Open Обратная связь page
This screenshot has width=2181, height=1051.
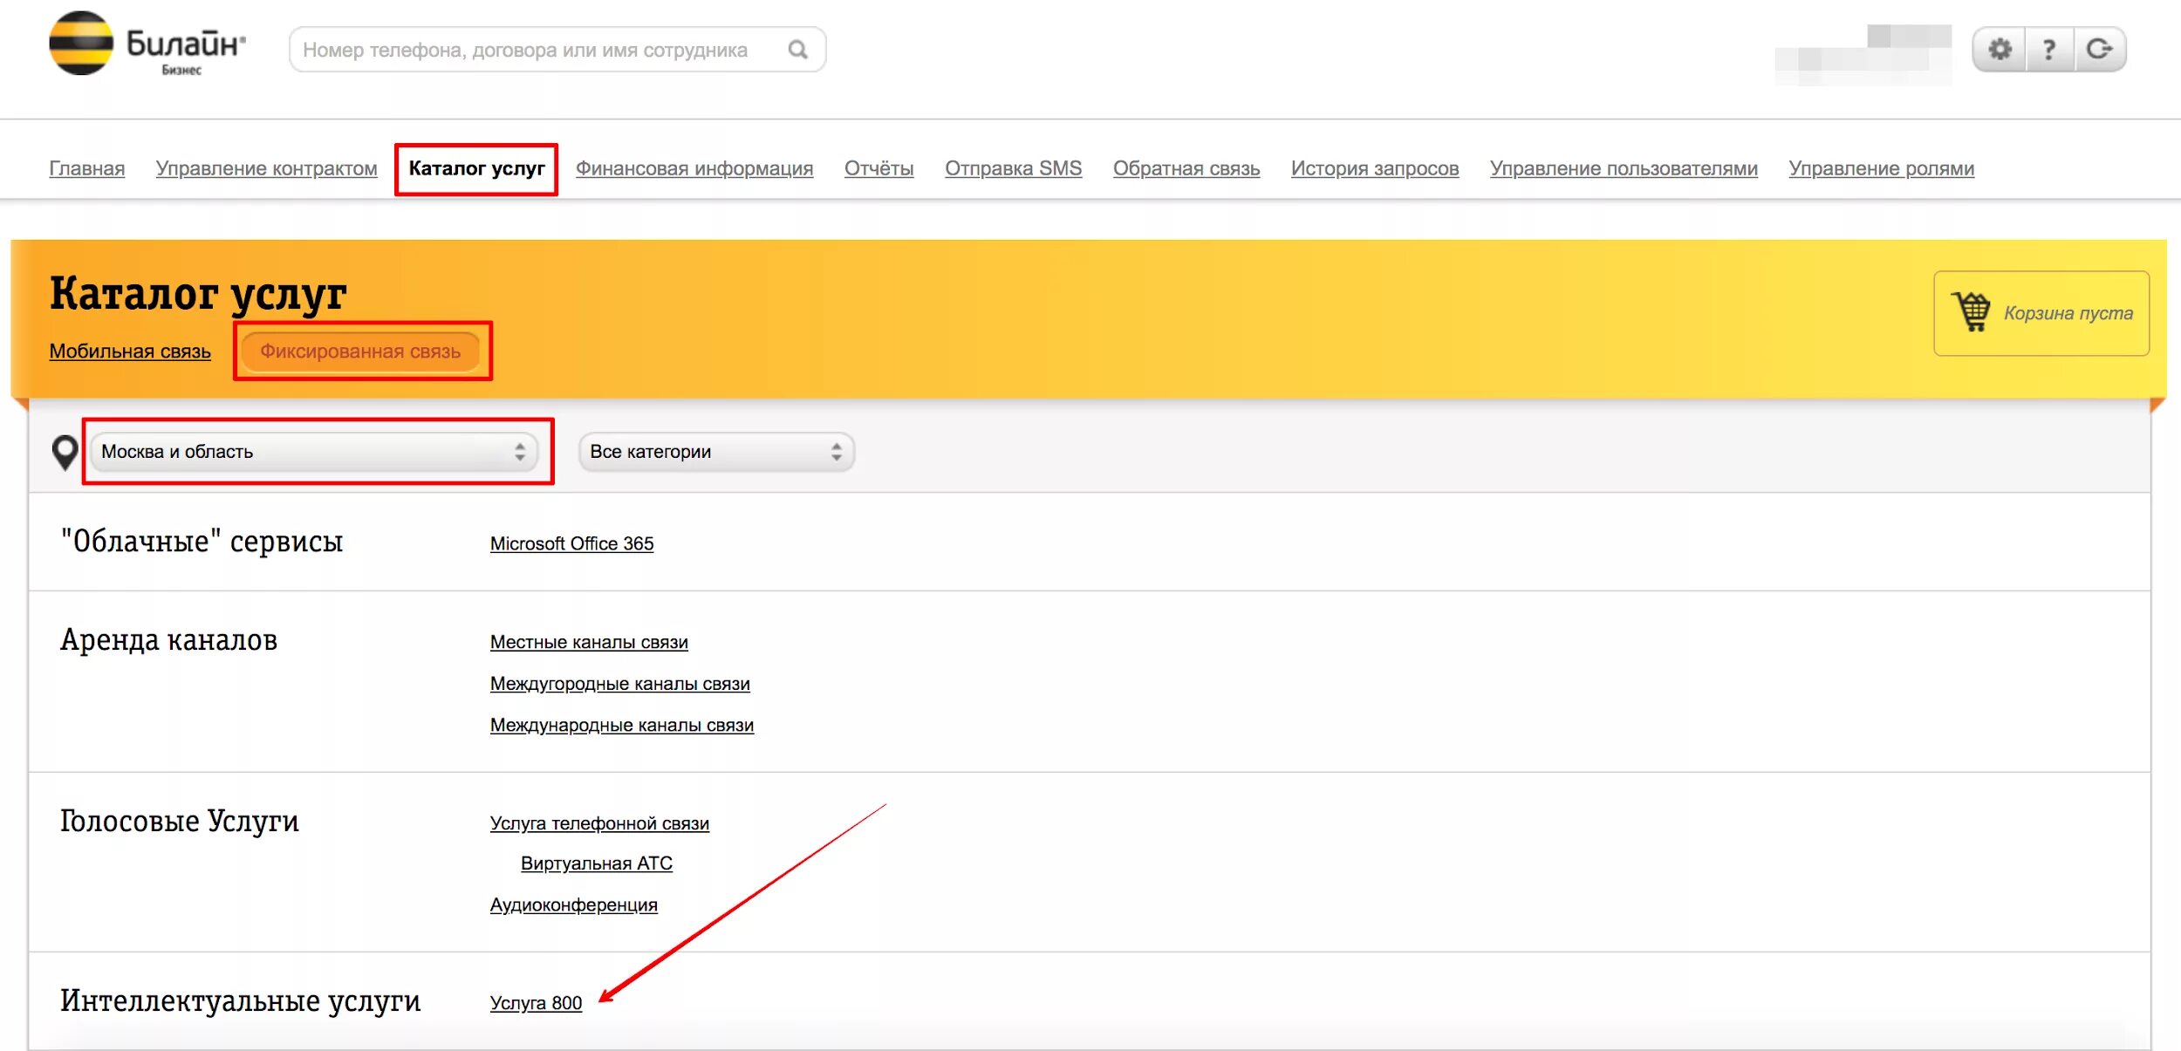tap(1186, 168)
